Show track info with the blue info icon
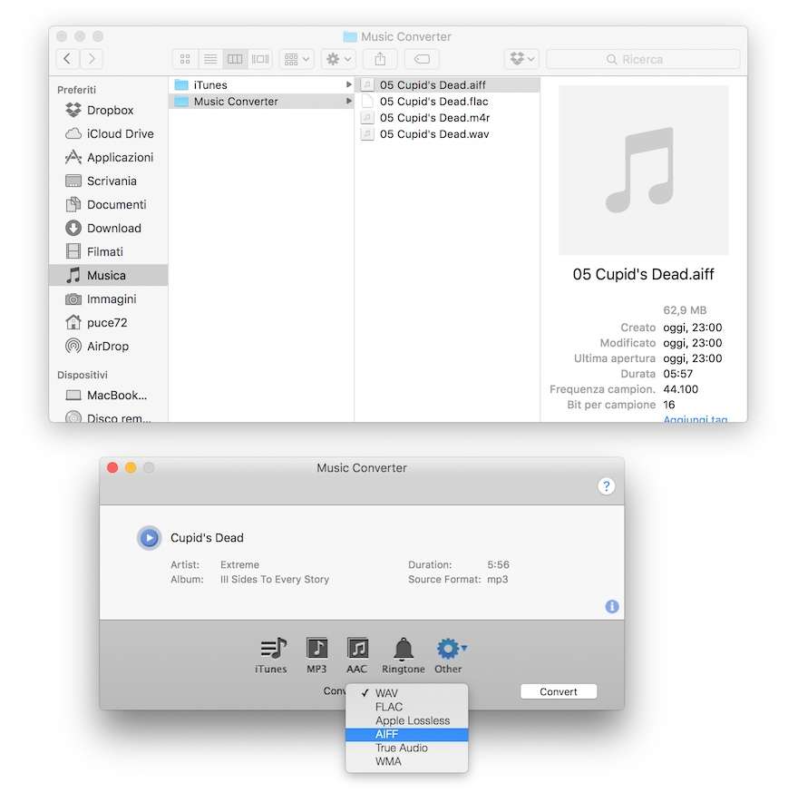Screen dimensions: 798x793 pyautogui.click(x=612, y=607)
